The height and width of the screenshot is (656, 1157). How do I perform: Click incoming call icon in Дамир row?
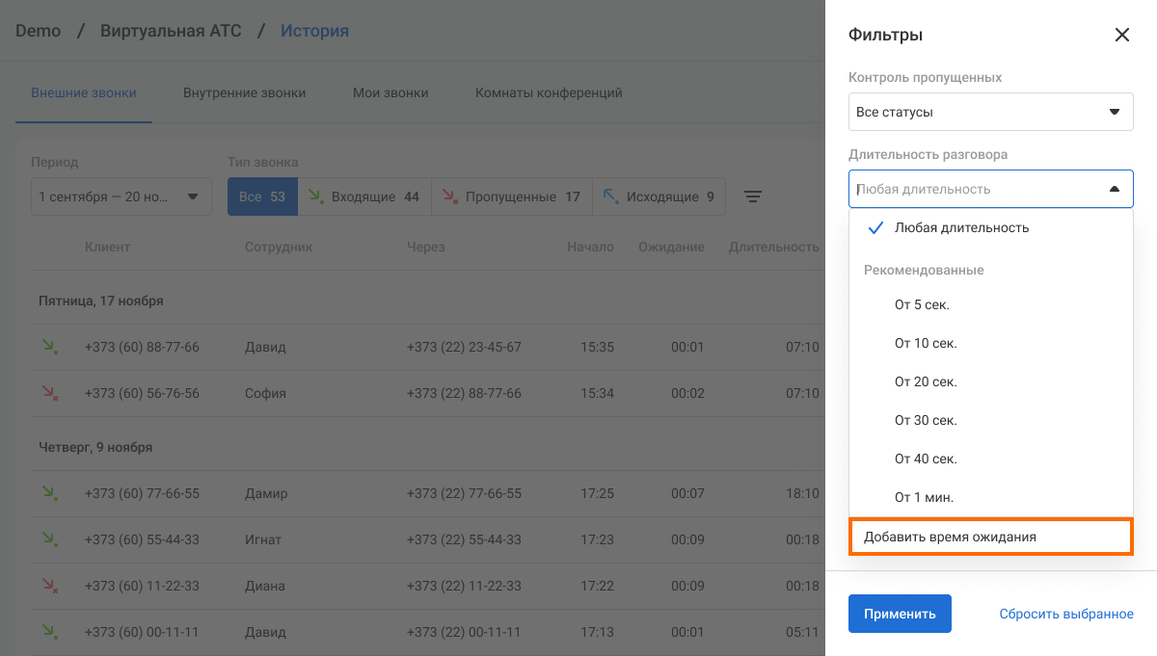click(48, 493)
